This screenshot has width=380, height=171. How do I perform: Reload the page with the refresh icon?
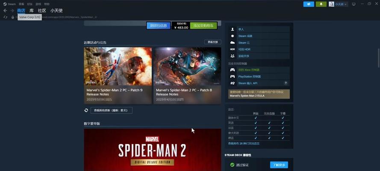(x=5, y=17)
